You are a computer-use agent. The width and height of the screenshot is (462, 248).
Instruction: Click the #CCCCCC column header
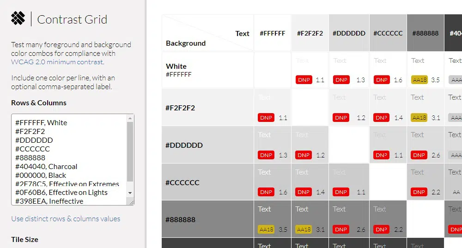(x=388, y=33)
